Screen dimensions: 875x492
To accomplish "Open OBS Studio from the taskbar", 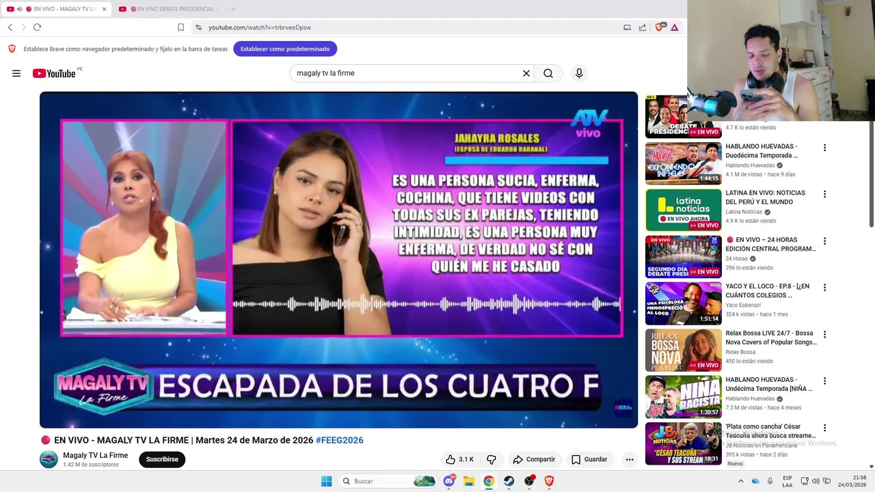I will click(529, 481).
